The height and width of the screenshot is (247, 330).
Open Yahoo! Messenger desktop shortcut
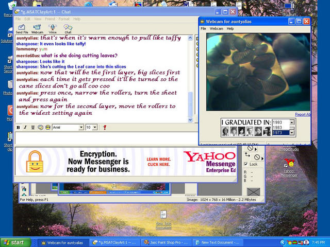click(289, 167)
